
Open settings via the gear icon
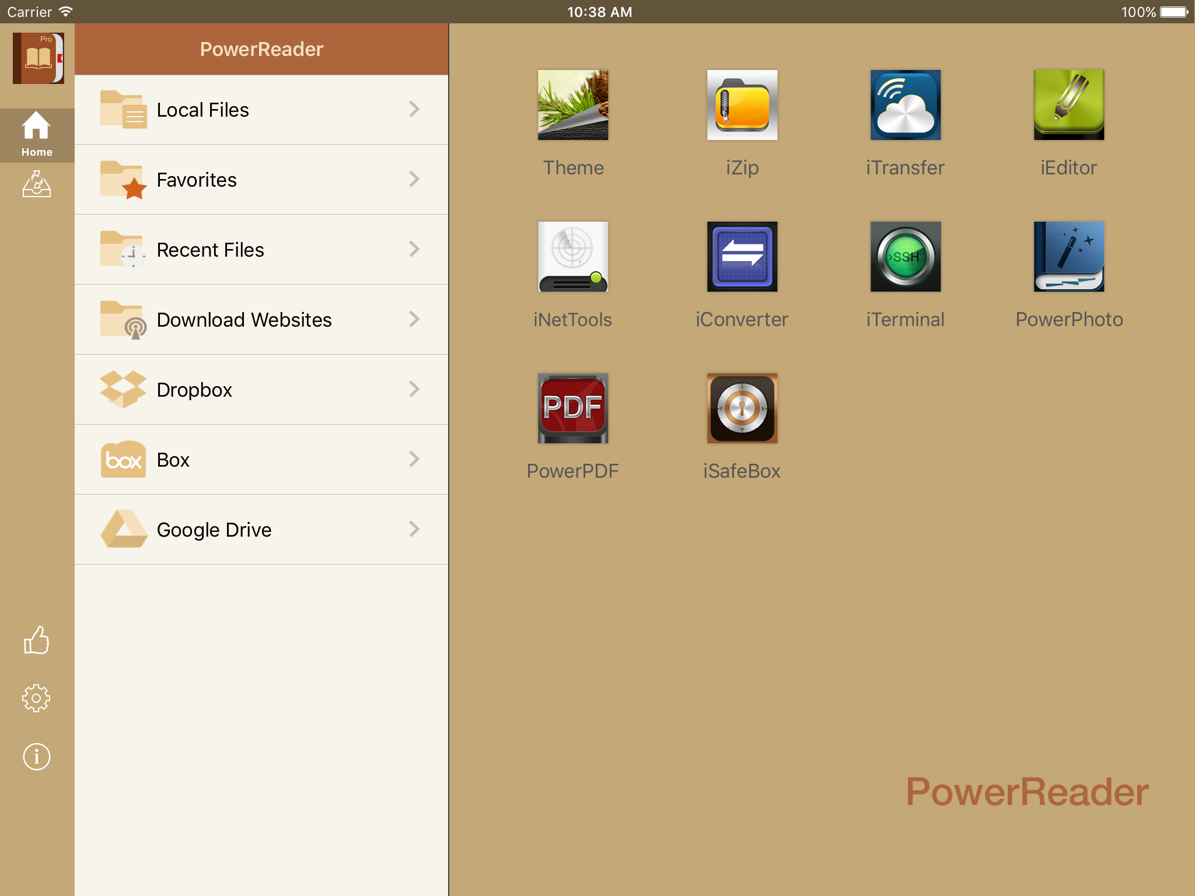37,698
